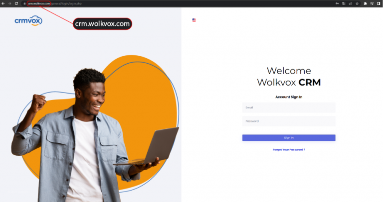Reload the Wolkvox login page
Image resolution: width=383 pixels, height=202 pixels.
[x=16, y=3]
